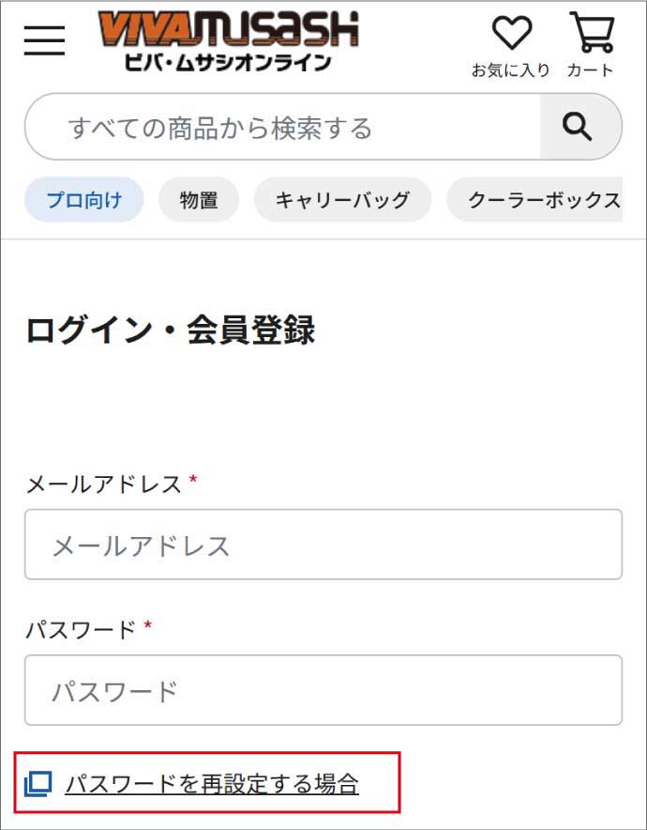Select the 物置 filter chip
The width and height of the screenshot is (647, 830).
point(198,199)
